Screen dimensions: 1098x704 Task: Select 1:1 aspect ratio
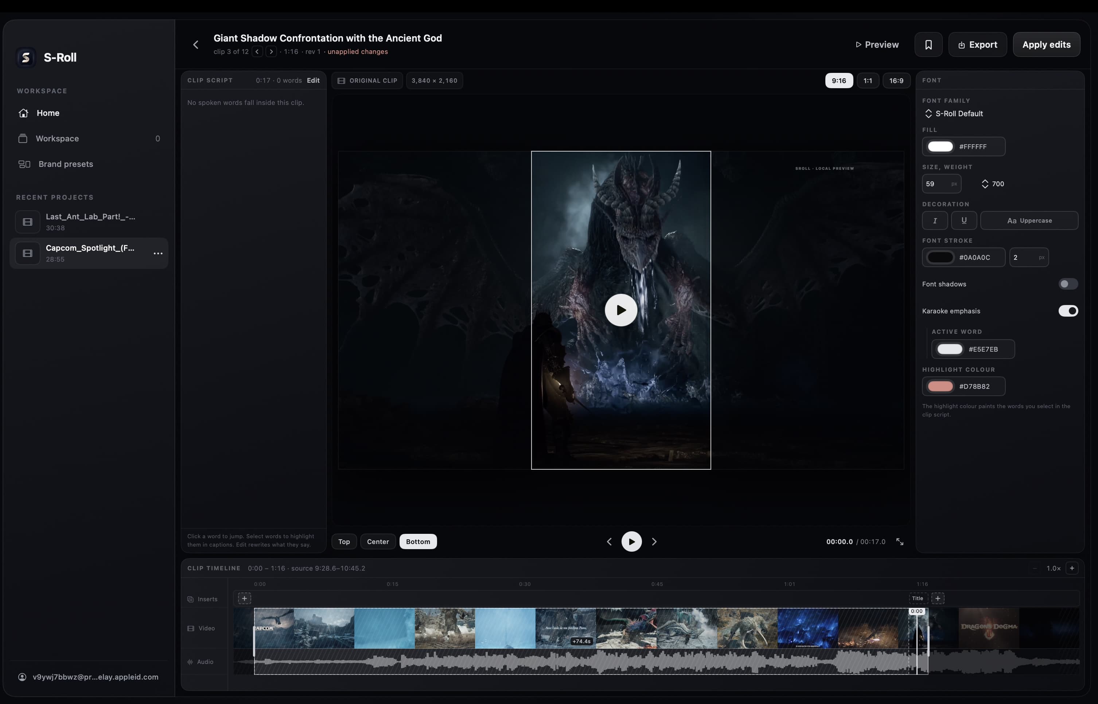pos(868,81)
